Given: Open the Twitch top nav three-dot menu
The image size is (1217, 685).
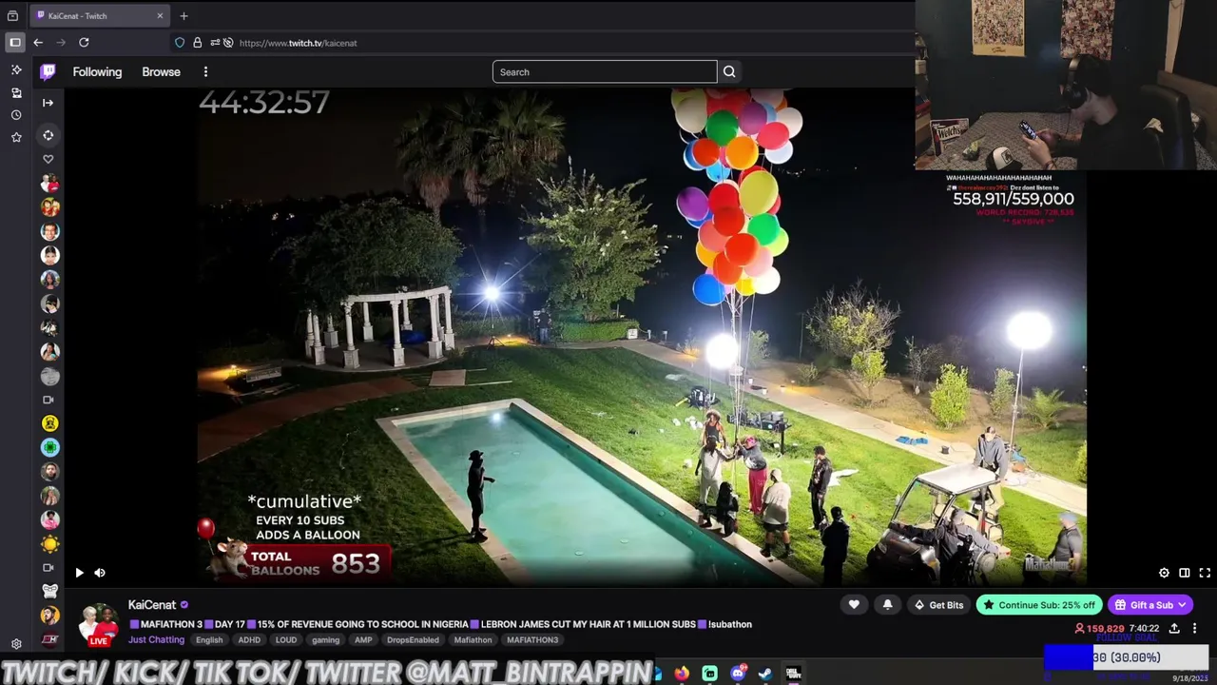Looking at the screenshot, I should [x=205, y=71].
